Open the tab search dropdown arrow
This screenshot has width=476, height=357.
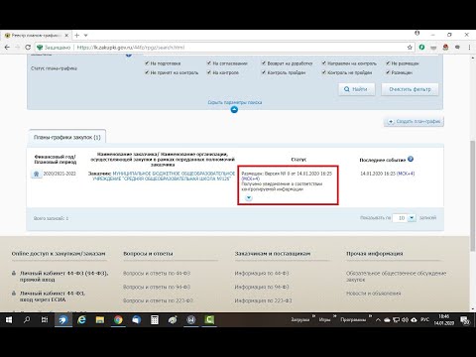[x=85, y=35]
